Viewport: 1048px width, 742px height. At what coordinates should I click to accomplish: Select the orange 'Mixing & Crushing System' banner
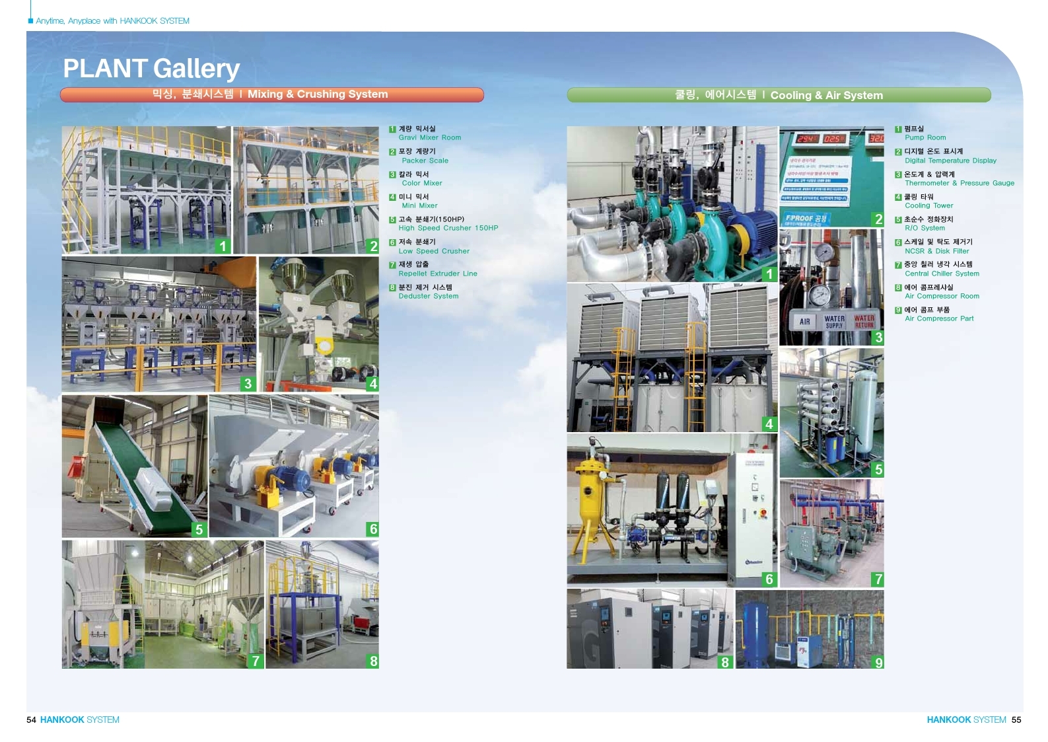[x=272, y=94]
